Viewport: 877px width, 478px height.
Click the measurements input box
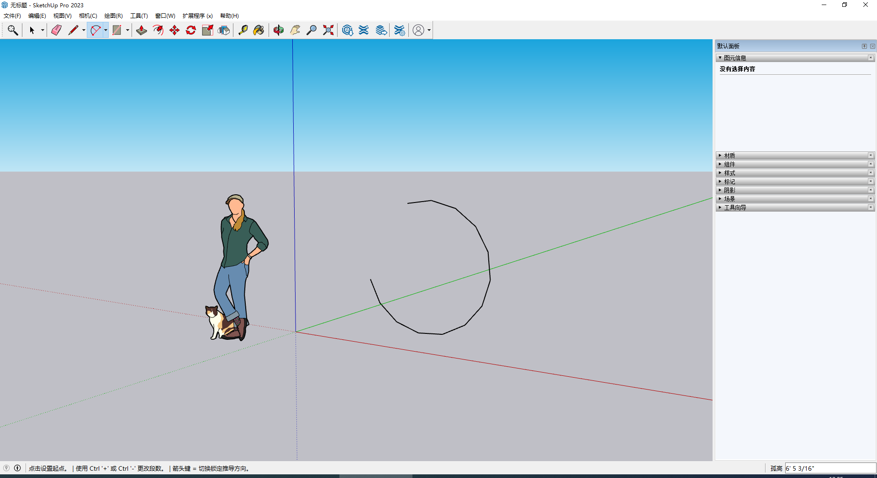click(x=829, y=468)
